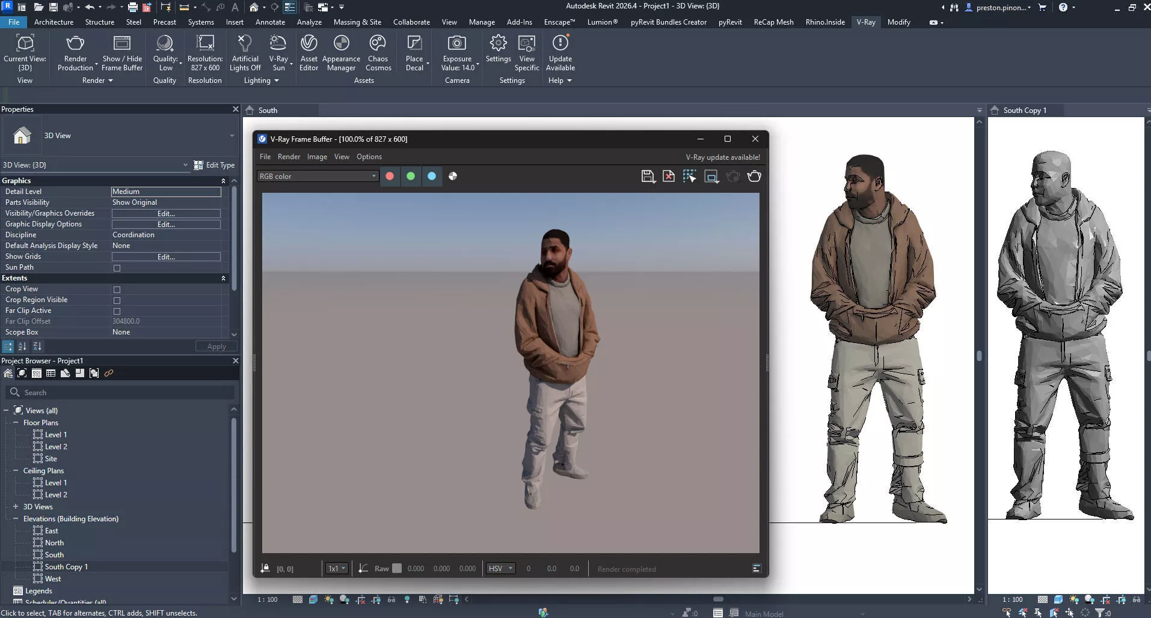Viewport: 1151px width, 618px height.
Task: Click Edit button for Show Grids
Action: pos(166,256)
